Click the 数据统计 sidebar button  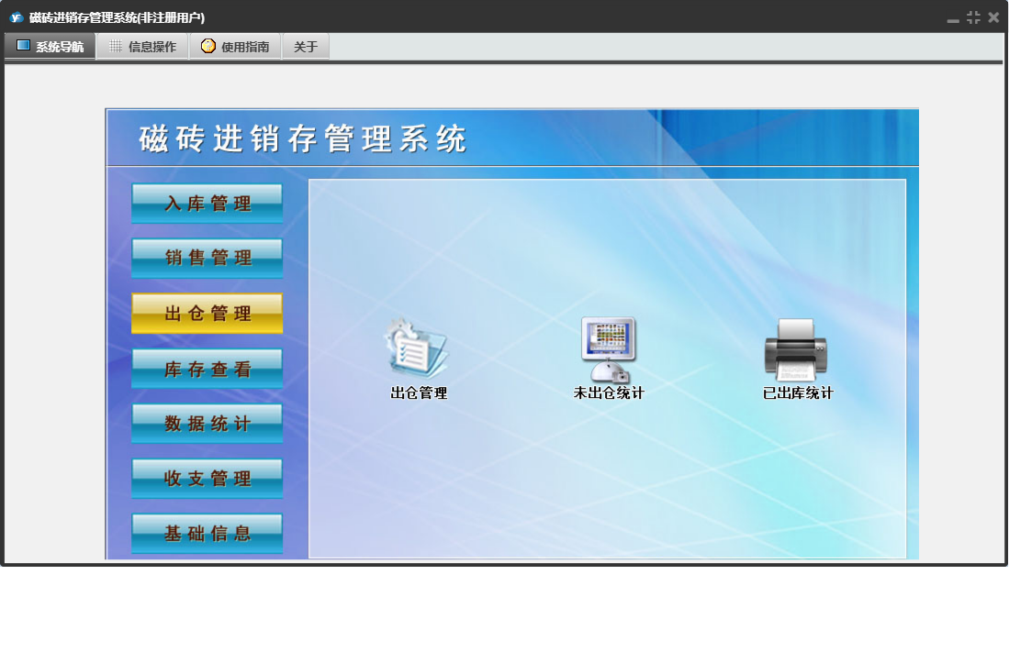click(207, 424)
